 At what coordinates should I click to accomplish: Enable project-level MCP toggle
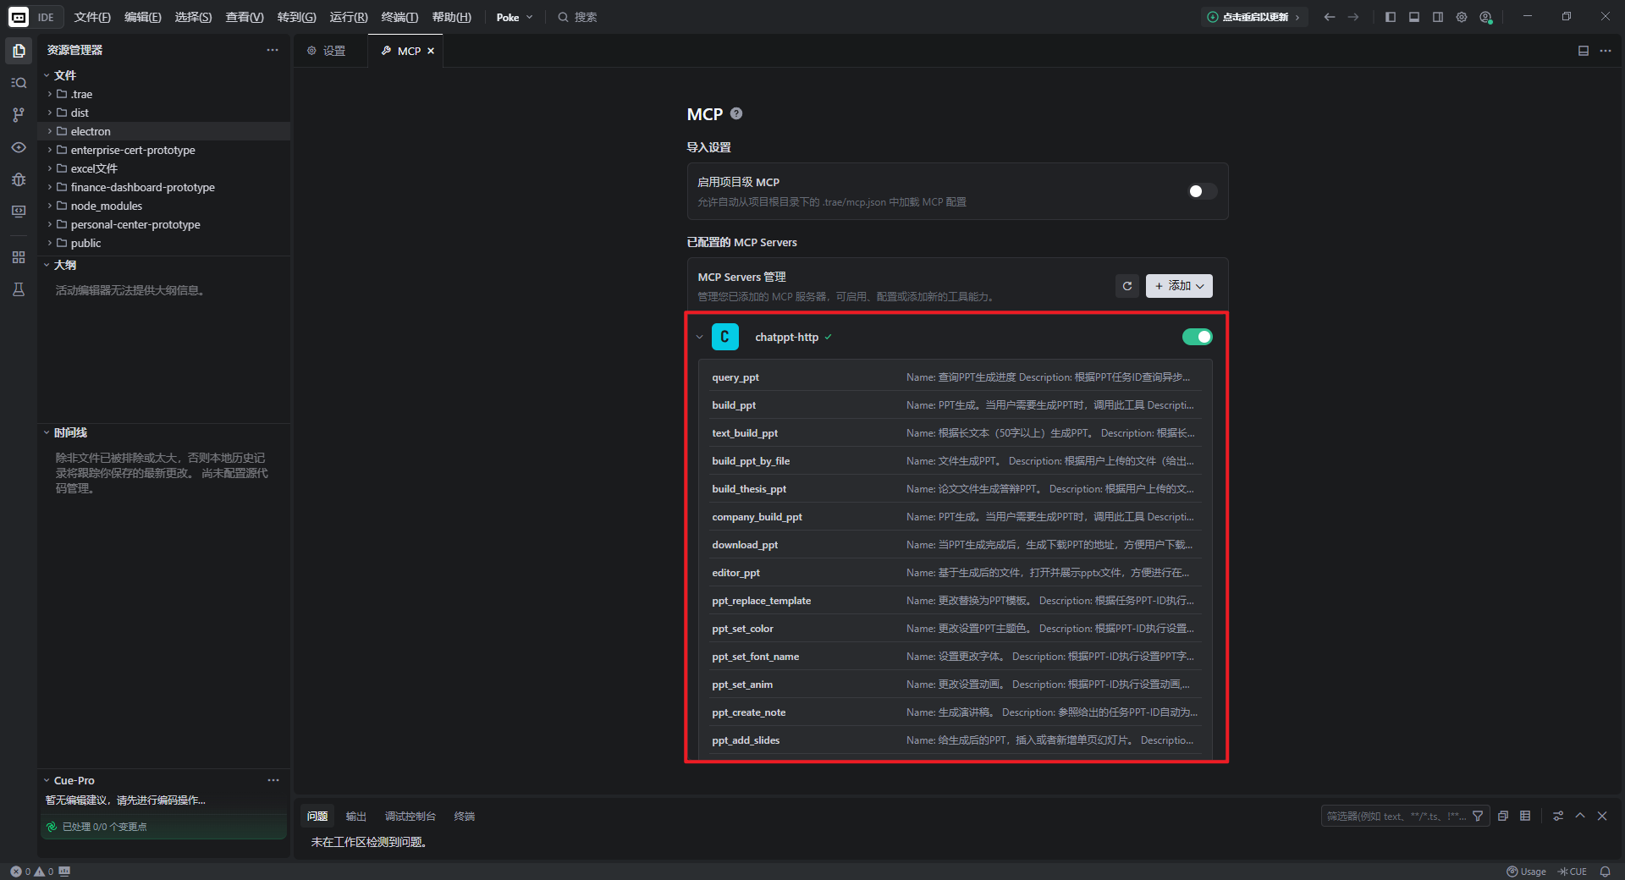1202,191
